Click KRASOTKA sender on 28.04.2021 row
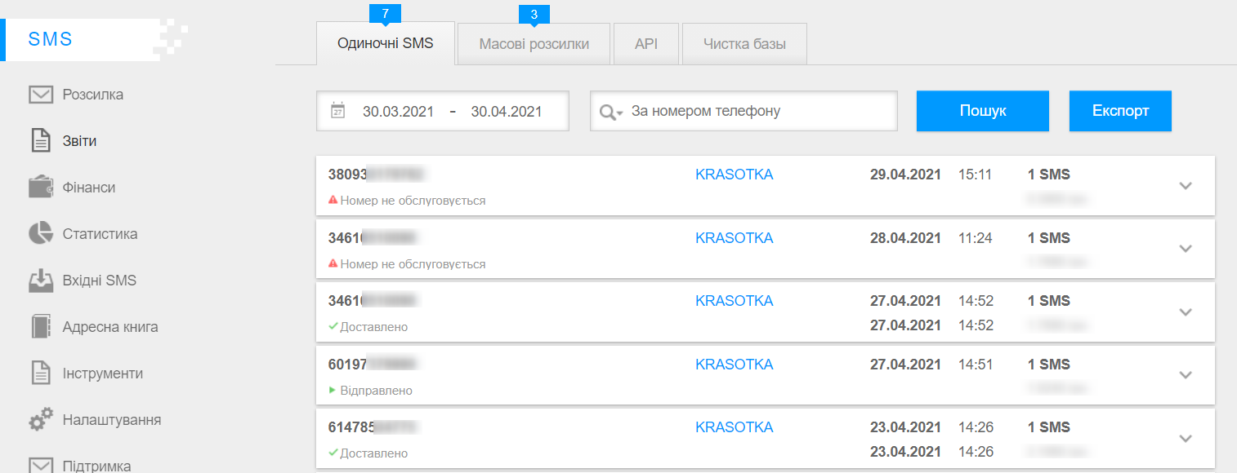The width and height of the screenshot is (1237, 473). [734, 238]
